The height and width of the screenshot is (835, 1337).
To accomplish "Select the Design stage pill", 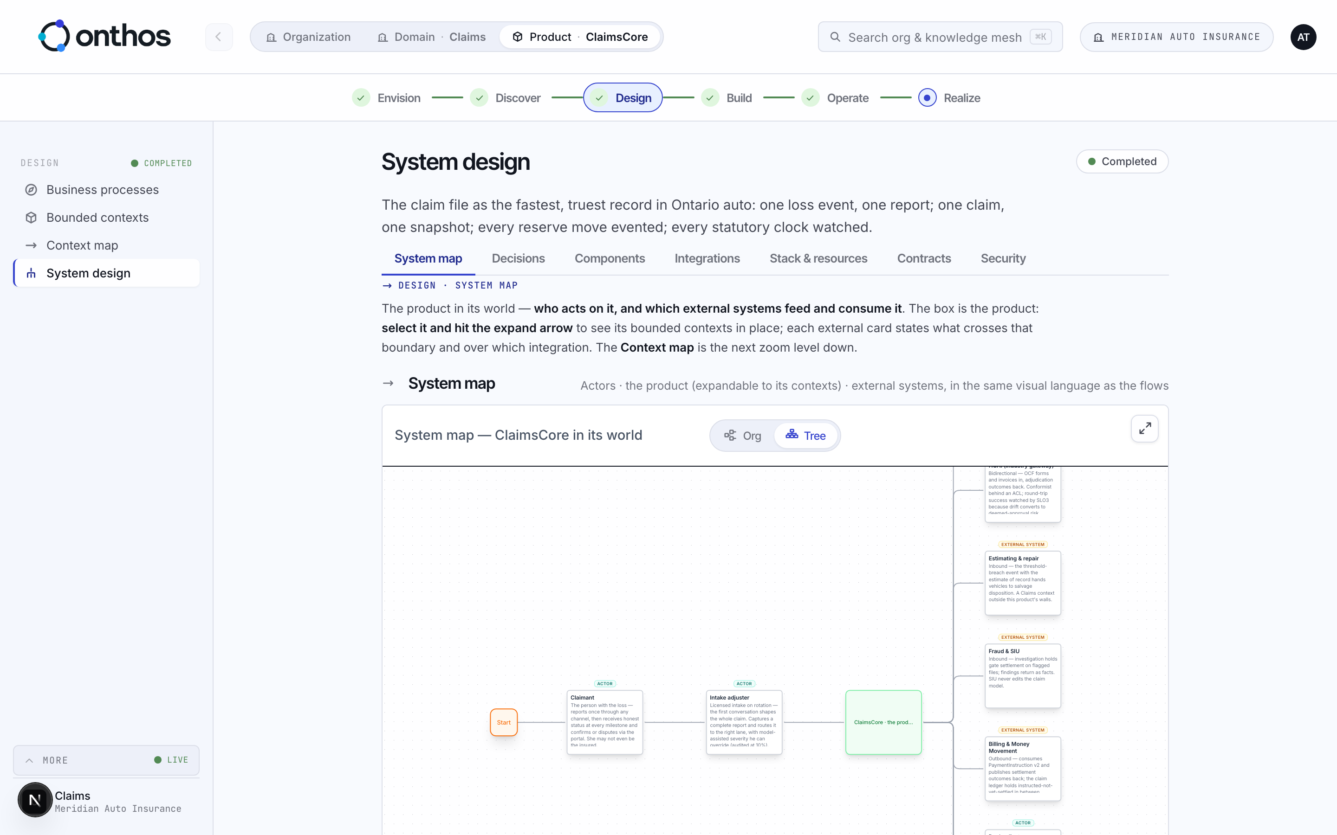I will [623, 98].
